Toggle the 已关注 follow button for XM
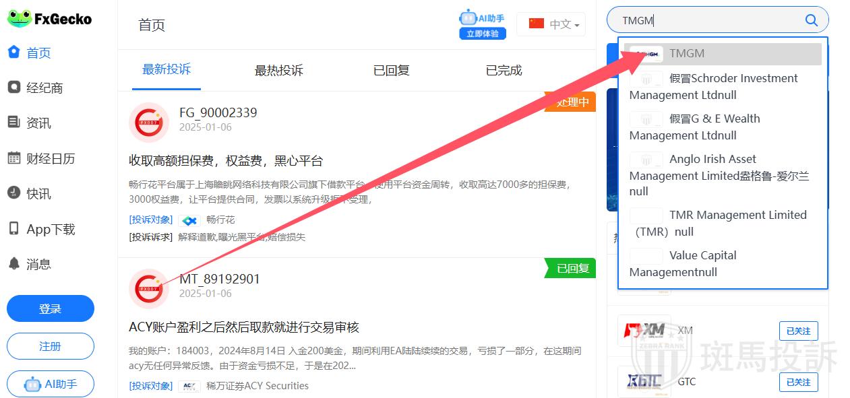 798,331
